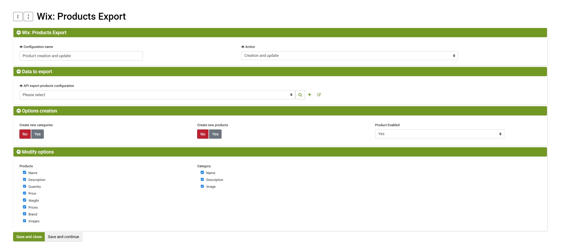This screenshot has width=561, height=247.
Task: Set Create new categories to No
Action: (x=25, y=134)
